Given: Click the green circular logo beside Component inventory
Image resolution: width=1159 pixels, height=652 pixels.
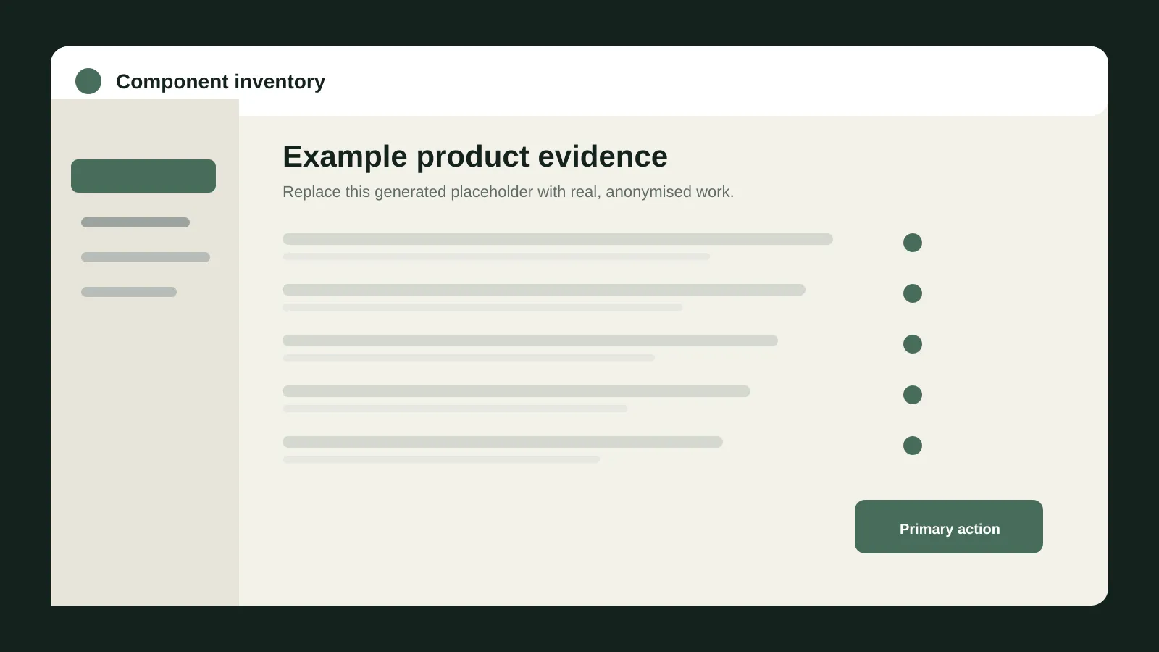Looking at the screenshot, I should (x=88, y=81).
